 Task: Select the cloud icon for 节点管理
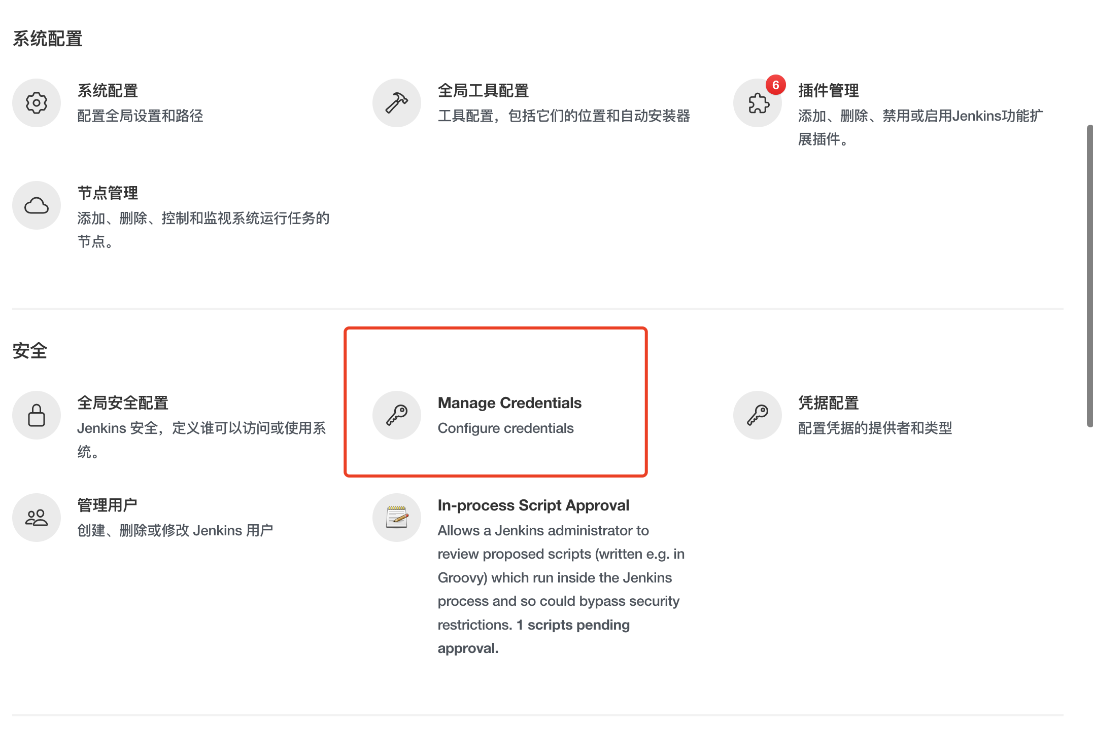[37, 205]
